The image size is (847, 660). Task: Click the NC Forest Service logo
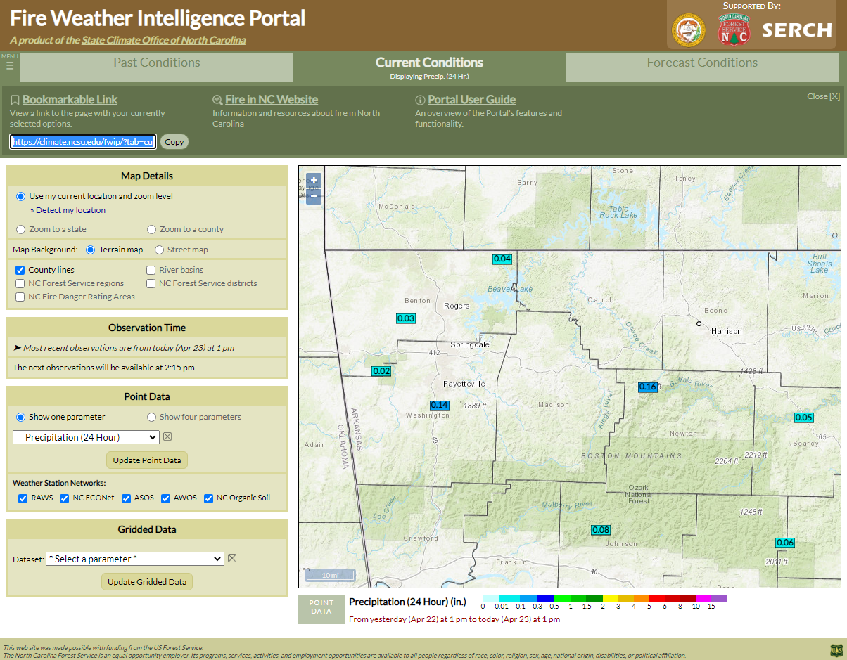734,30
